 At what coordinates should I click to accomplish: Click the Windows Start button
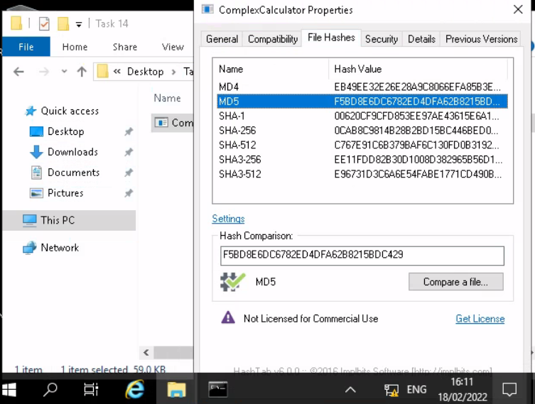tap(10, 389)
